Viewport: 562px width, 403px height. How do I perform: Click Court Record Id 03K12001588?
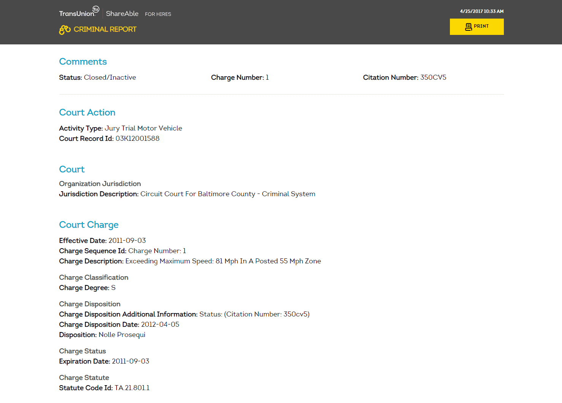(137, 139)
